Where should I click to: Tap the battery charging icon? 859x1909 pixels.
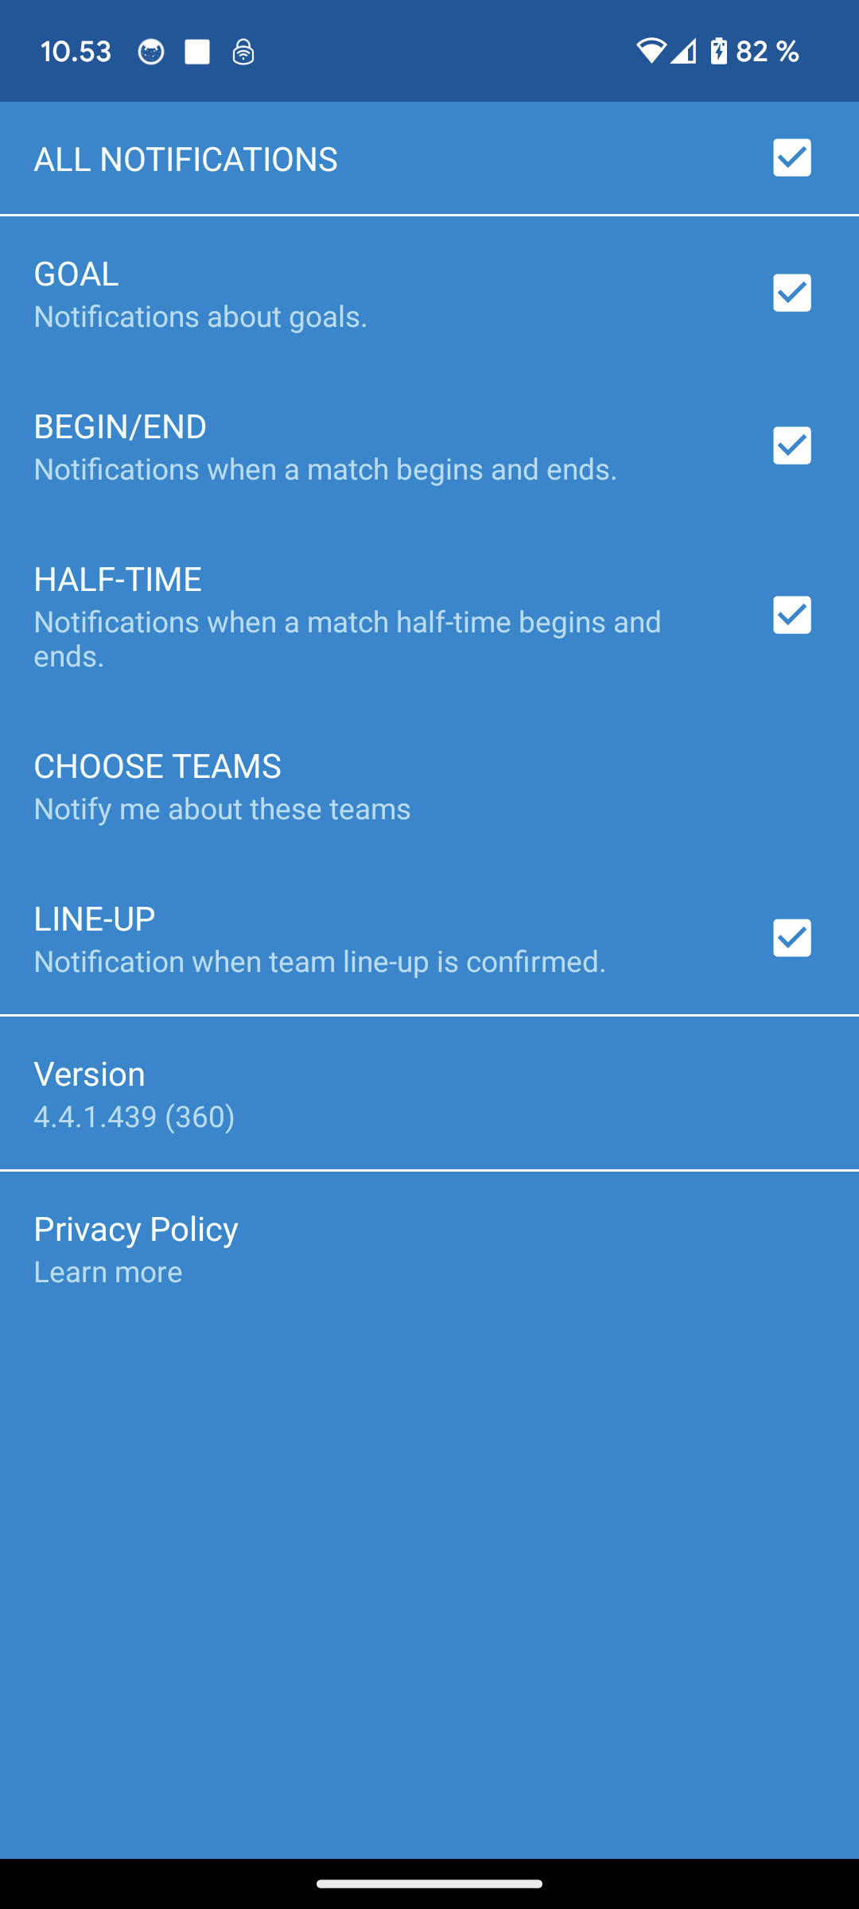(719, 52)
